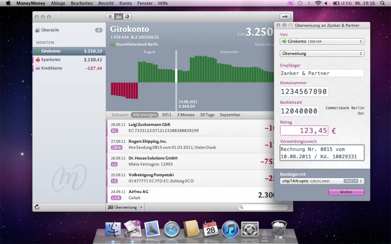Select the bar chart view icon
Image resolution: width=391 pixels, height=244 pixels.
click(x=118, y=16)
